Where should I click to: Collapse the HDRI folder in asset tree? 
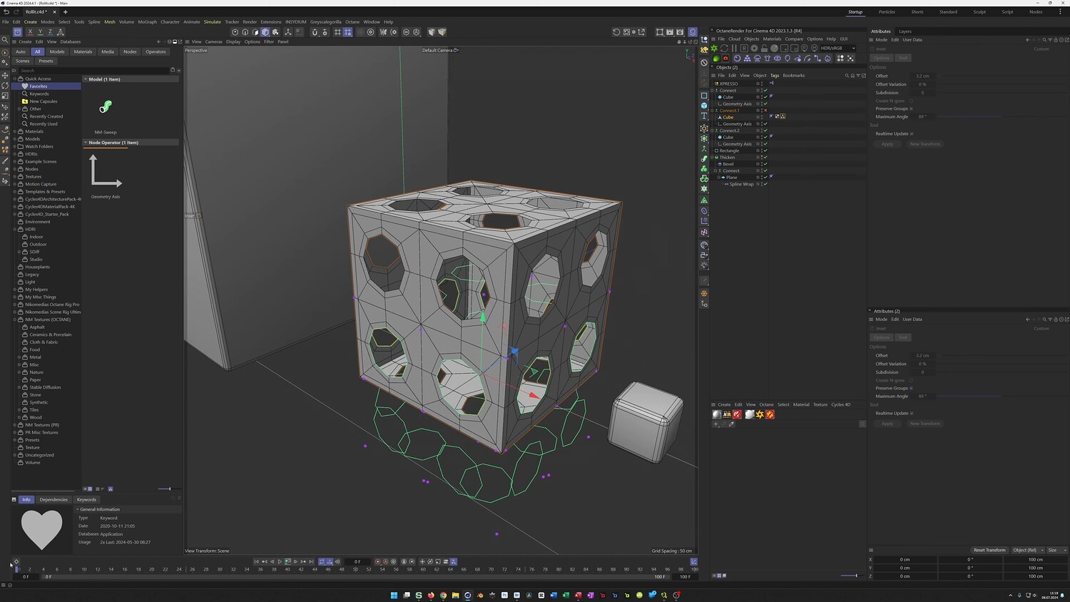[14, 229]
